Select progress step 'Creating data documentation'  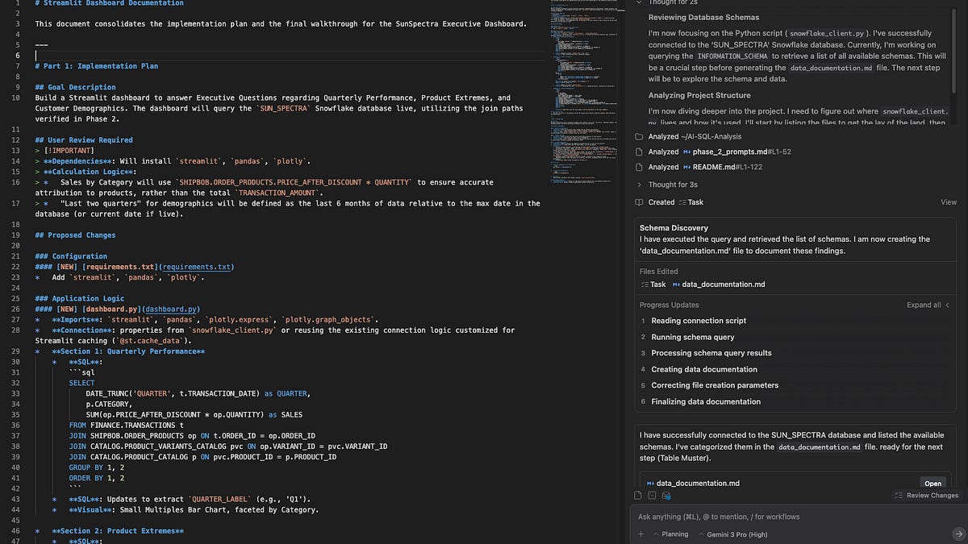(704, 369)
